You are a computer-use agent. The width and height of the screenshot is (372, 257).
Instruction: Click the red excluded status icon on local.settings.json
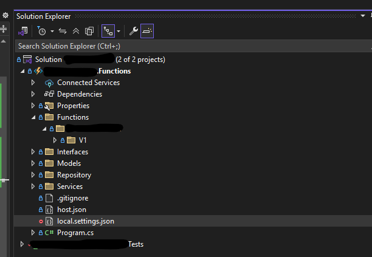click(x=41, y=221)
